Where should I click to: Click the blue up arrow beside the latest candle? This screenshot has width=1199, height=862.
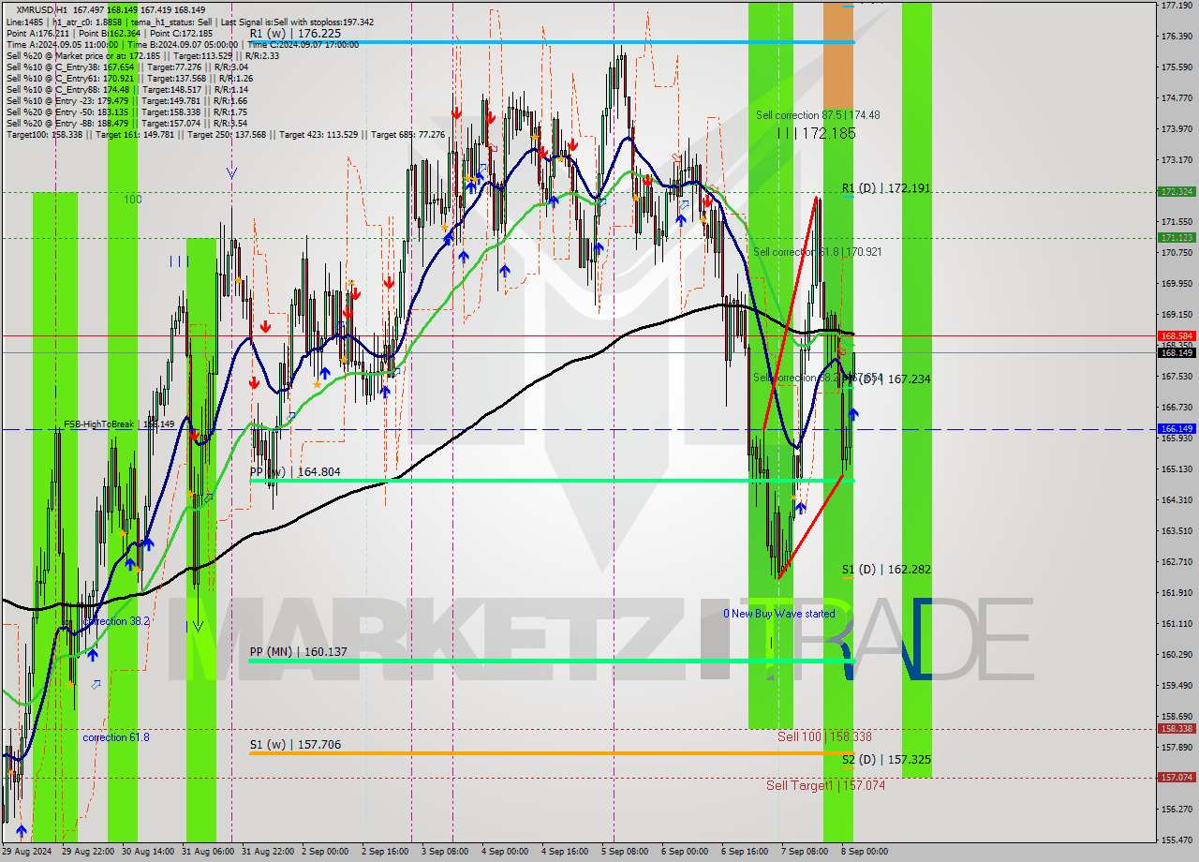tap(853, 413)
